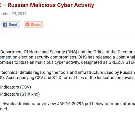Click the Russian Malicious Cyber Activity heading
The width and height of the screenshot is (135, 135).
coord(51,5)
